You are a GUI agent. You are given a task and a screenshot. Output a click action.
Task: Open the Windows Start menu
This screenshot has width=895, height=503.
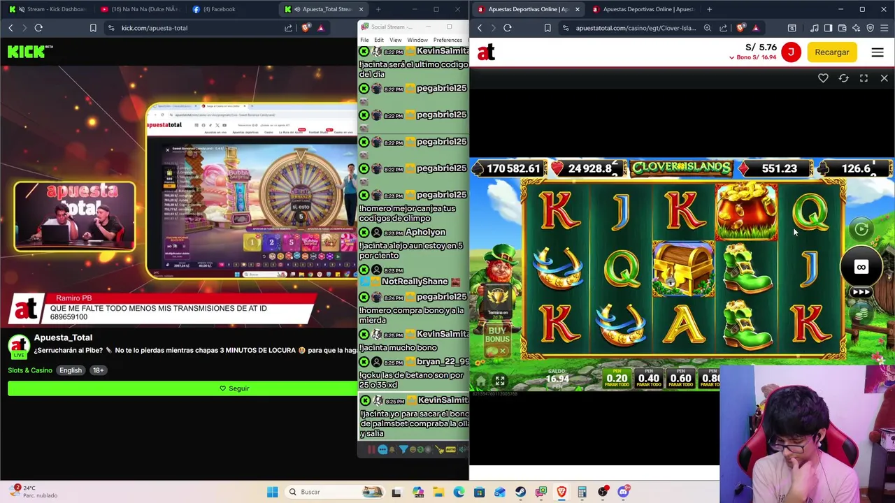272,492
